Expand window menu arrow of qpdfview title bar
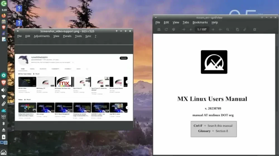279x156 pixels. coord(156,17)
